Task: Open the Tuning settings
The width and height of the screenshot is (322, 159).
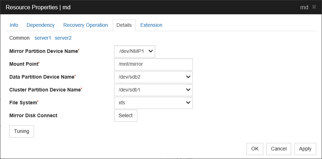Action: pyautogui.click(x=21, y=131)
